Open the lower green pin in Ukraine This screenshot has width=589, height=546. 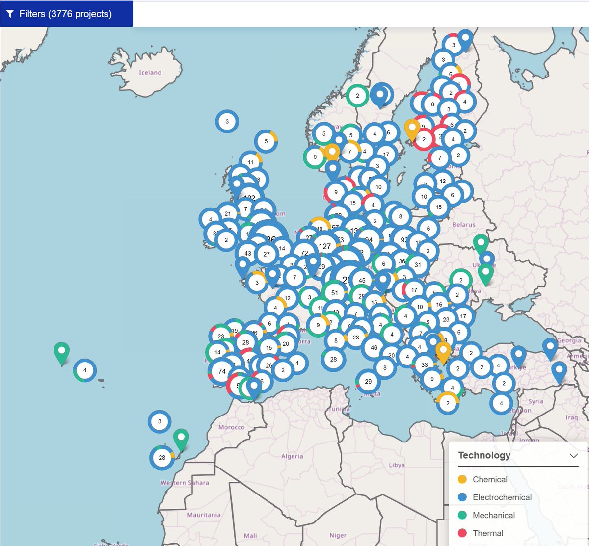click(485, 274)
